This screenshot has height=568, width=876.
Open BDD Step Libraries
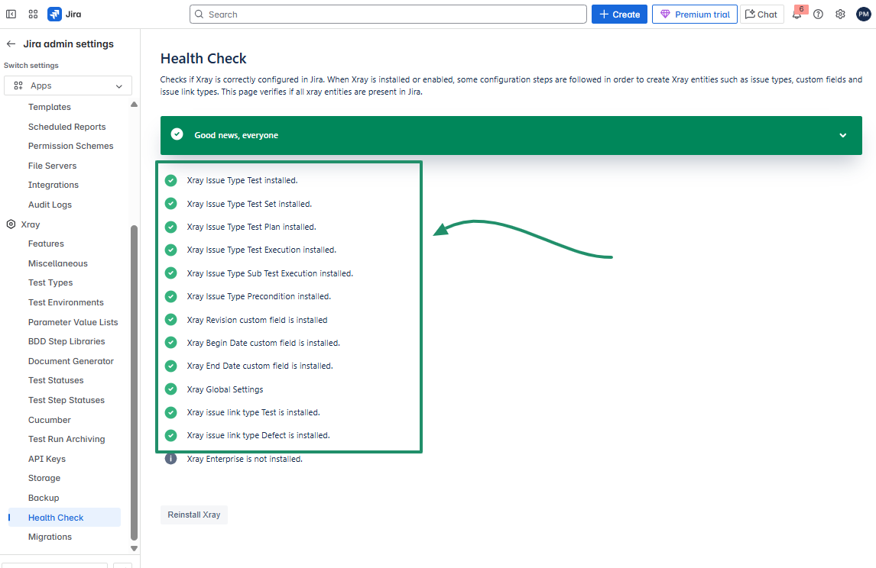coord(67,341)
